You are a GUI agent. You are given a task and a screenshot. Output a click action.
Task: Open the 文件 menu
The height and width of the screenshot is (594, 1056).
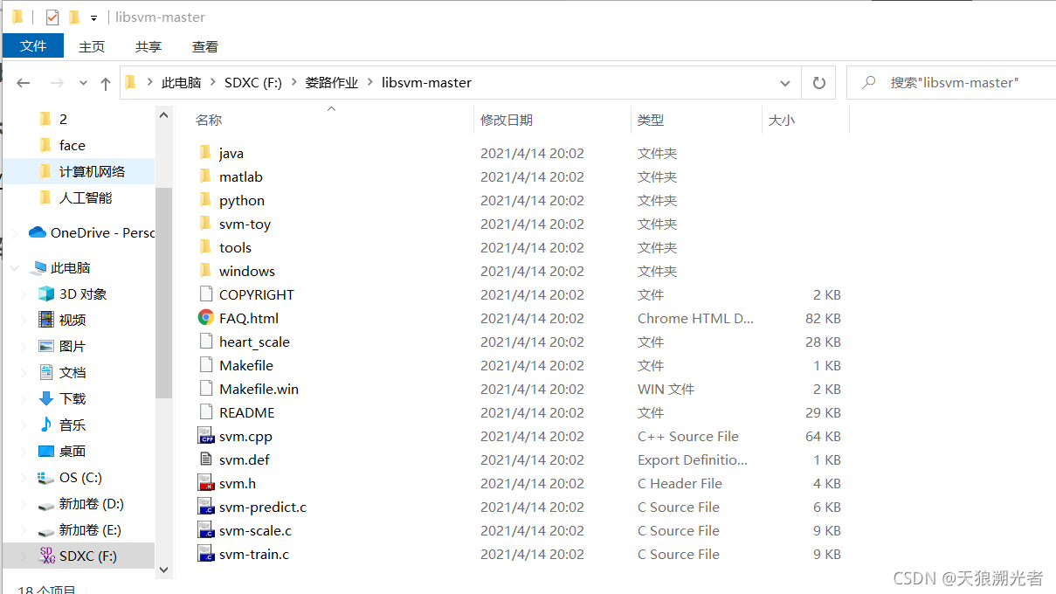click(x=33, y=46)
